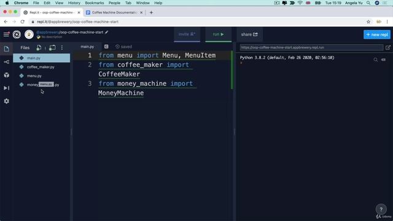Viewport: 393px width, 221px height.
Task: Click the editor layout icon beside main.py tab
Action: point(106,47)
